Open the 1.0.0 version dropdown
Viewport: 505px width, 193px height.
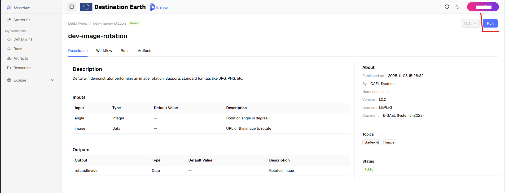(470, 23)
